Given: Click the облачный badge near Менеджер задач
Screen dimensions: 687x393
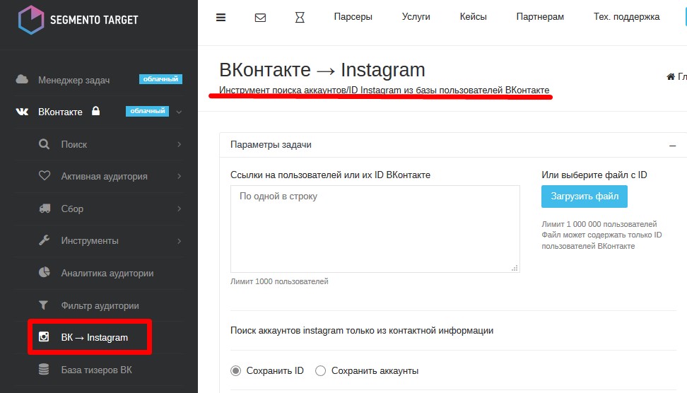Looking at the screenshot, I should coord(161,79).
